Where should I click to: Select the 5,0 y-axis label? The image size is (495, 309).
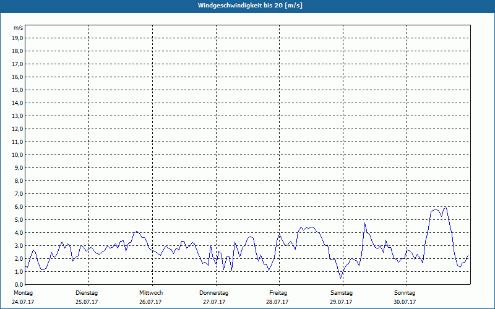(x=19, y=220)
